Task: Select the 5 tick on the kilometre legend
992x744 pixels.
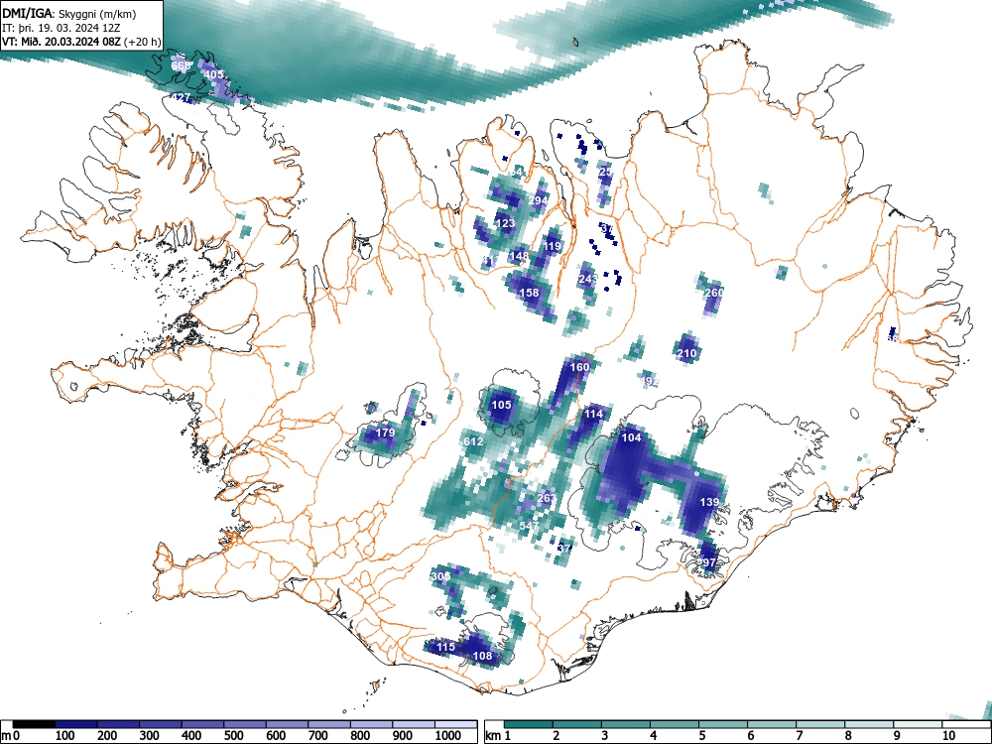Action: [x=701, y=736]
